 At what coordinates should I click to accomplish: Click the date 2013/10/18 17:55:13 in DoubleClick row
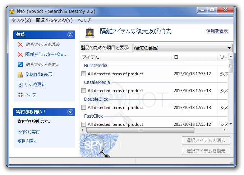click(x=192, y=108)
